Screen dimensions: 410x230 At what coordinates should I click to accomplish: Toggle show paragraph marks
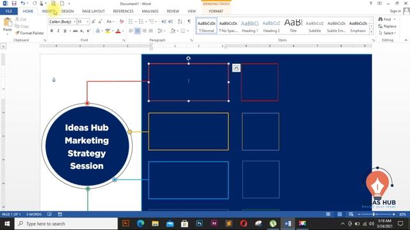189,22
